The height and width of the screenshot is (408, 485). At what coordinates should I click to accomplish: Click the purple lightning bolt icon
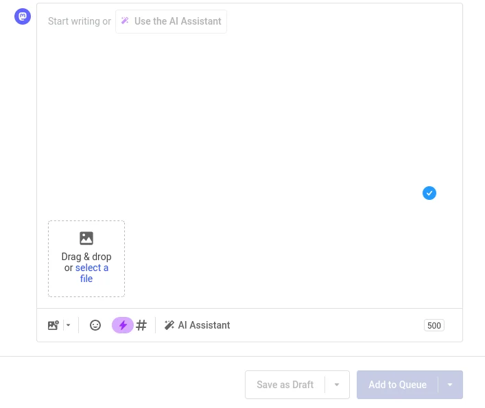click(123, 325)
